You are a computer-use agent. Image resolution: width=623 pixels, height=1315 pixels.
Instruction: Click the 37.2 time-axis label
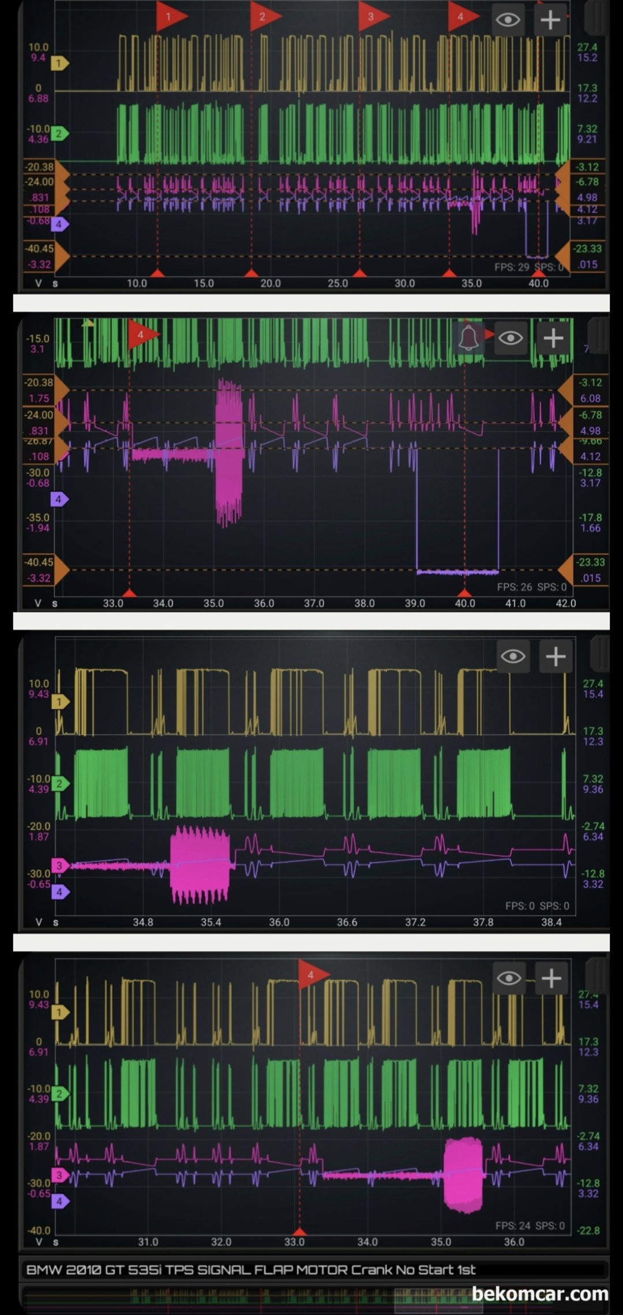[415, 922]
